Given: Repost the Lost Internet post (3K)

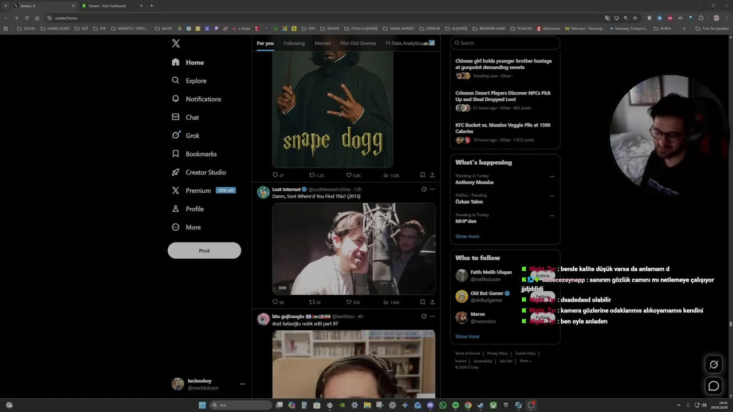Looking at the screenshot, I should [315, 302].
